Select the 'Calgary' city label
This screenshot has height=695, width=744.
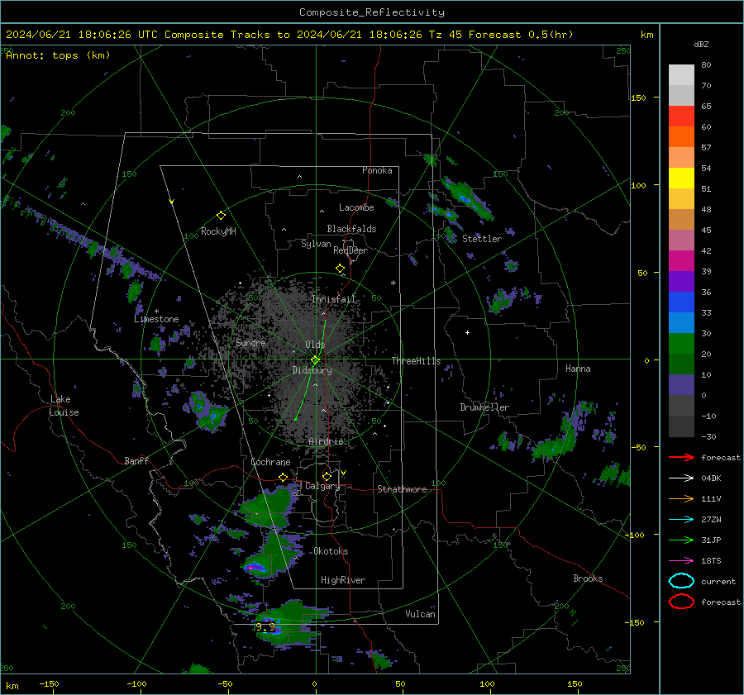tap(322, 486)
